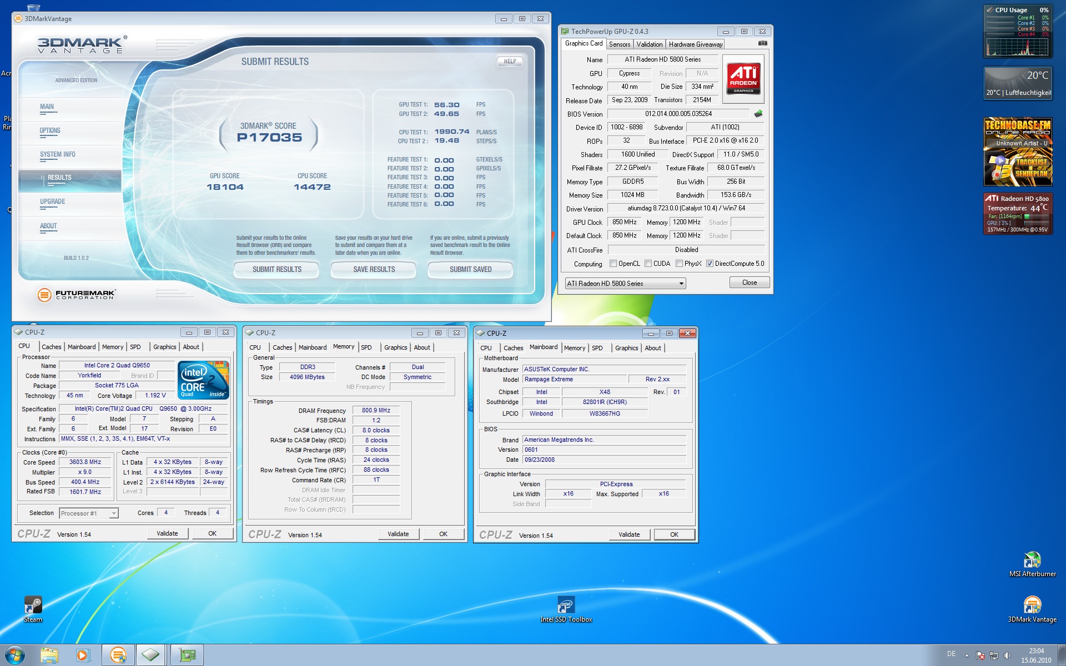Click the DE language indicator in taskbar
Viewport: 1066px width, 666px height.
tap(951, 654)
